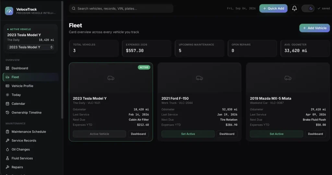The height and width of the screenshot is (175, 332).
Task: Click the Quick Add button
Action: [273, 8]
